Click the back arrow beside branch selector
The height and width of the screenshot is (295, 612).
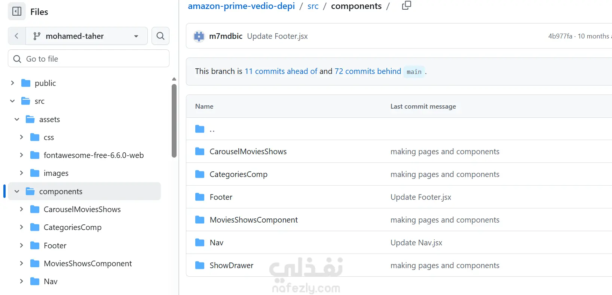[16, 36]
